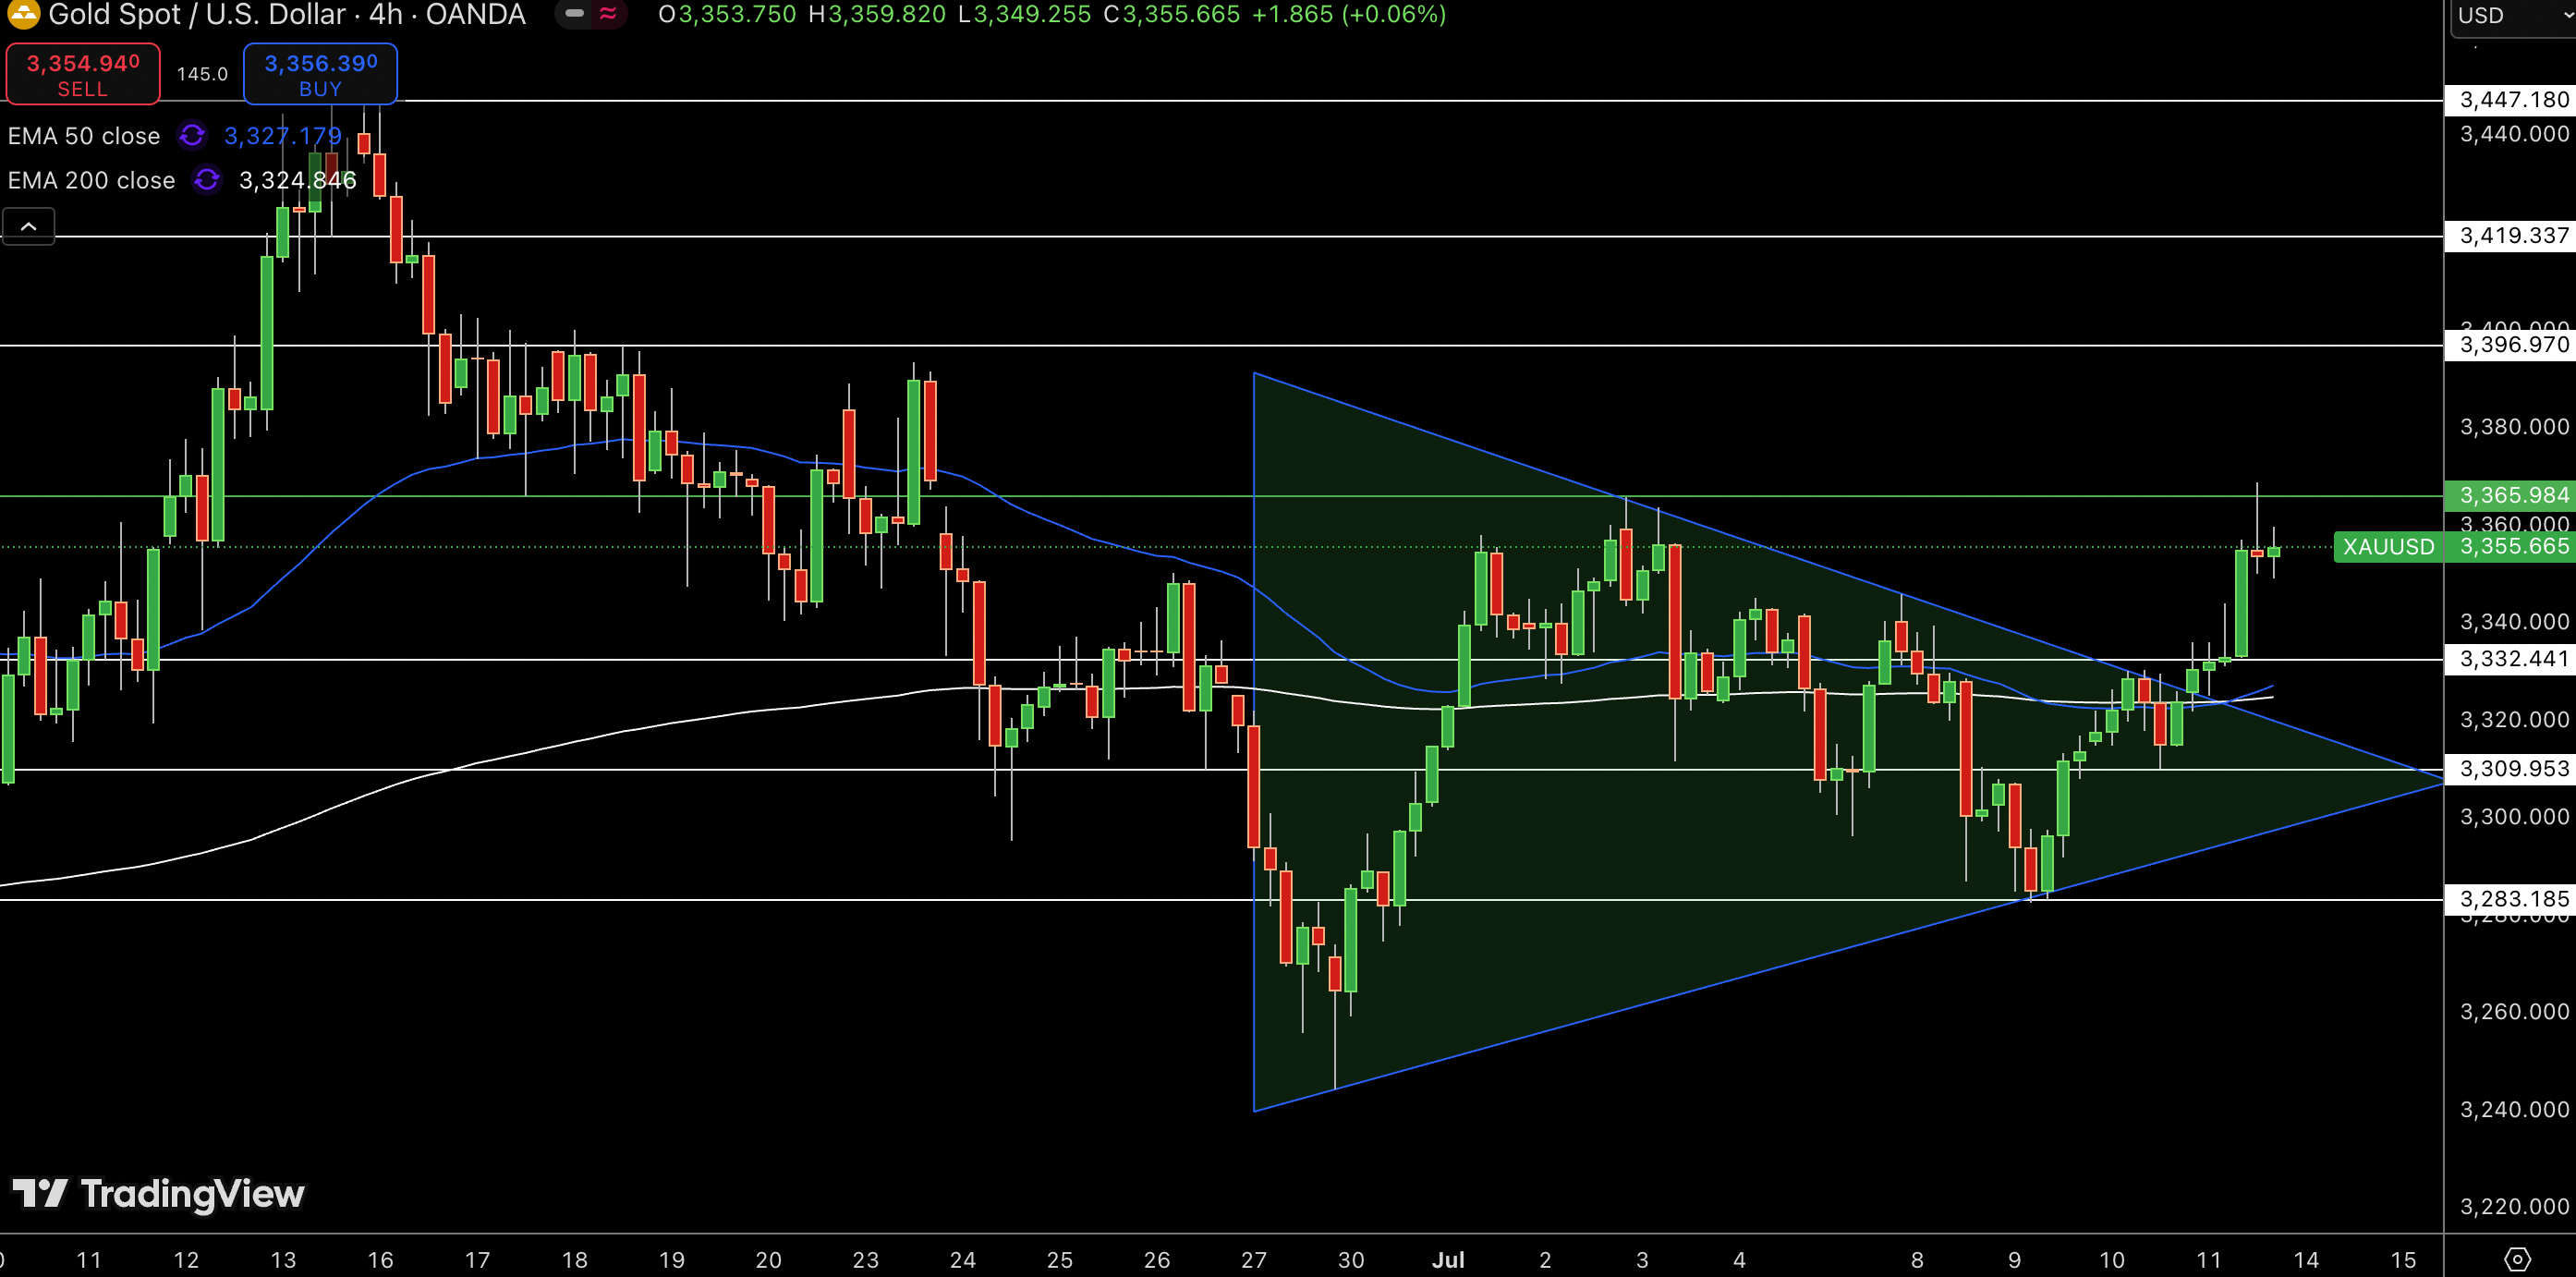The height and width of the screenshot is (1277, 2576).
Task: Collapse the indicator legend with chevron button
Action: [x=29, y=227]
